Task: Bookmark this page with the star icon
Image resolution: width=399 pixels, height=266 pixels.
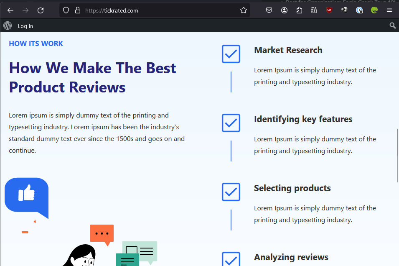Action: [x=244, y=10]
